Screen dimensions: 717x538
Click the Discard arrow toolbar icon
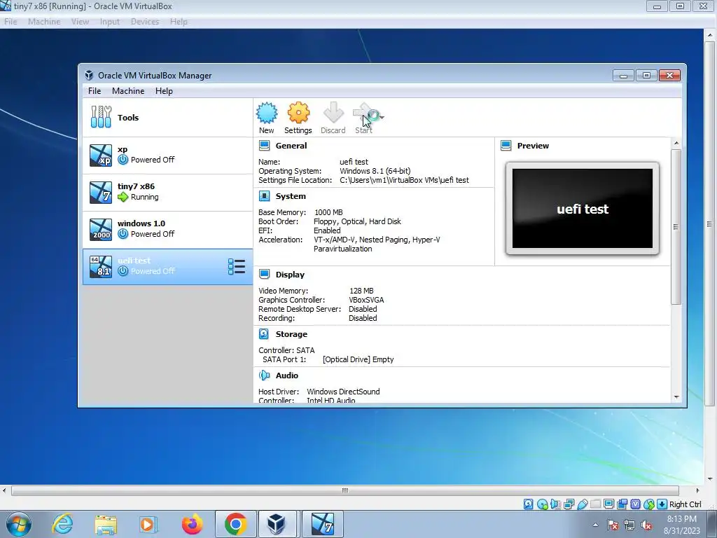coord(333,113)
